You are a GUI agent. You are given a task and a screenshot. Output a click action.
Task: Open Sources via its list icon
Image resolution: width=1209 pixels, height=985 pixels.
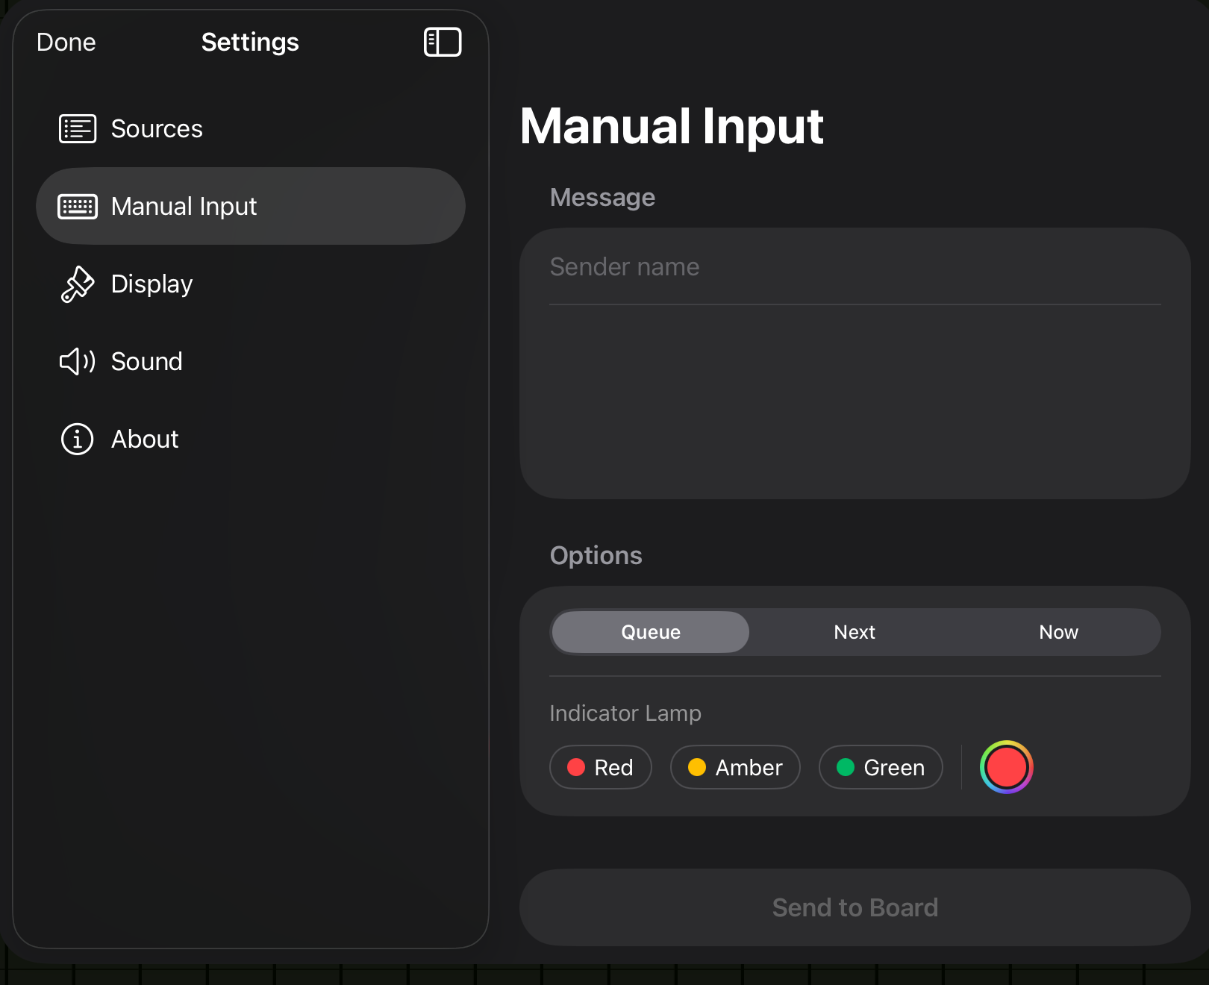[77, 128]
